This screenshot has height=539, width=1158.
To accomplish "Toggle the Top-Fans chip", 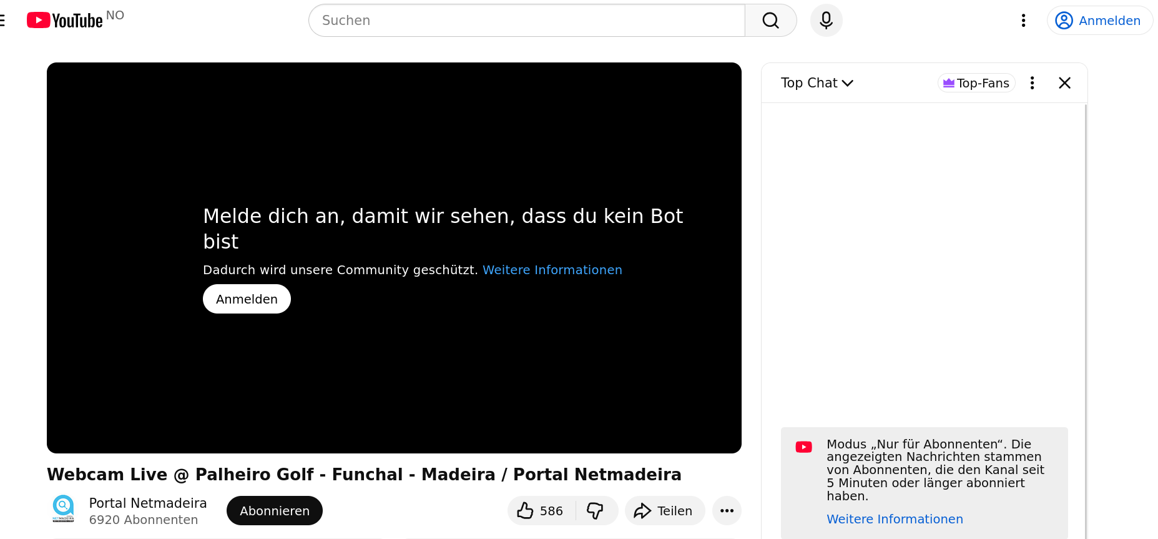I will pyautogui.click(x=976, y=83).
